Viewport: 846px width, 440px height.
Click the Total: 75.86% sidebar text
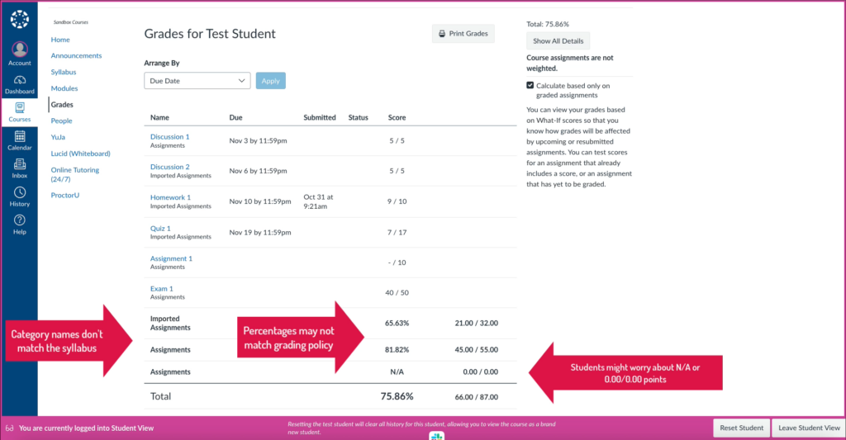[548, 24]
